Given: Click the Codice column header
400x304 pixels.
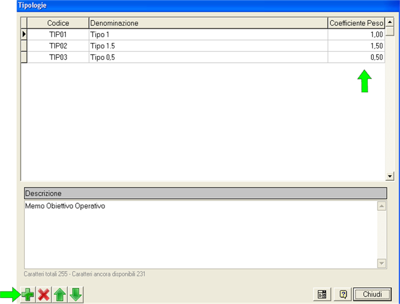Looking at the screenshot, I should pyautogui.click(x=58, y=23).
